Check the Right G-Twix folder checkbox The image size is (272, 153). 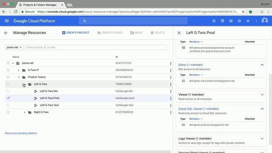click(x=8, y=112)
